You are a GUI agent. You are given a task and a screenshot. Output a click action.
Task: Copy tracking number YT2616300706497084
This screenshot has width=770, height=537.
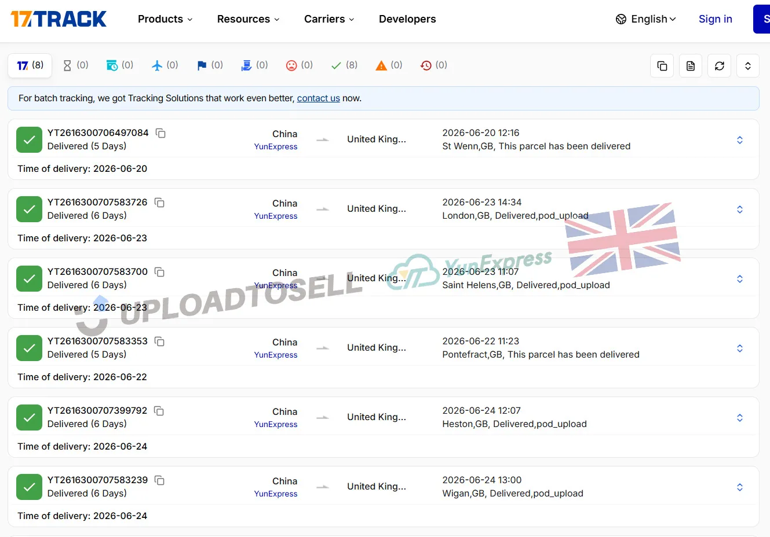coord(161,133)
